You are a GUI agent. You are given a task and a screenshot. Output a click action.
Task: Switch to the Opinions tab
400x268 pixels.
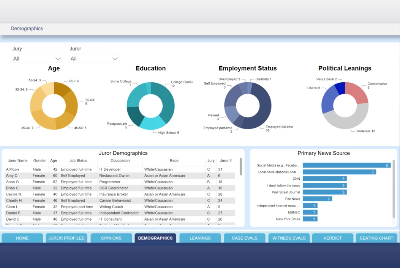pos(111,238)
